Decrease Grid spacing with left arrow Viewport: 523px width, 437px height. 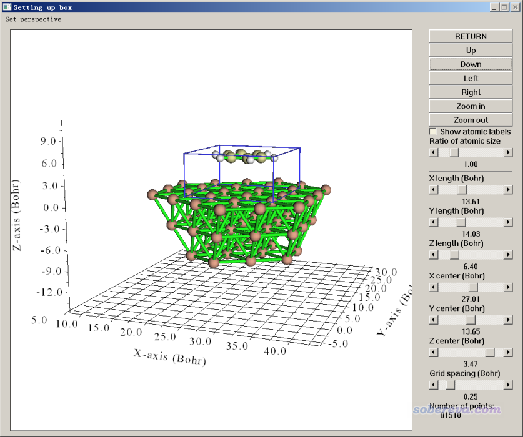(x=434, y=385)
